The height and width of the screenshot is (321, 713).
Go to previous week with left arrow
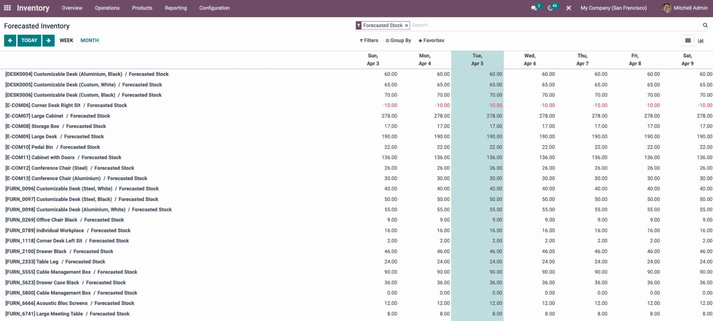coord(10,40)
